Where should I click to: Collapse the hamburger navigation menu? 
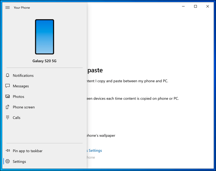pyautogui.click(x=8, y=8)
